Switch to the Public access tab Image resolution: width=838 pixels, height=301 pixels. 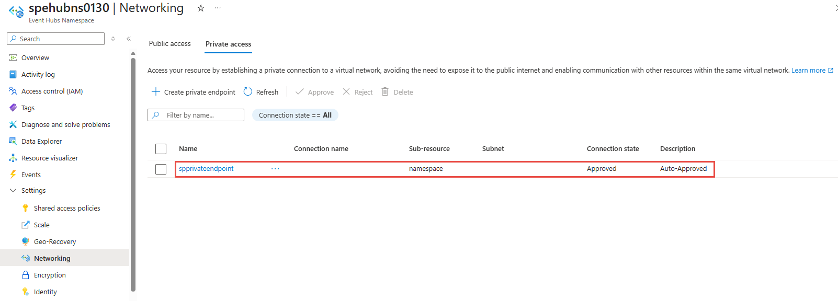(170, 43)
